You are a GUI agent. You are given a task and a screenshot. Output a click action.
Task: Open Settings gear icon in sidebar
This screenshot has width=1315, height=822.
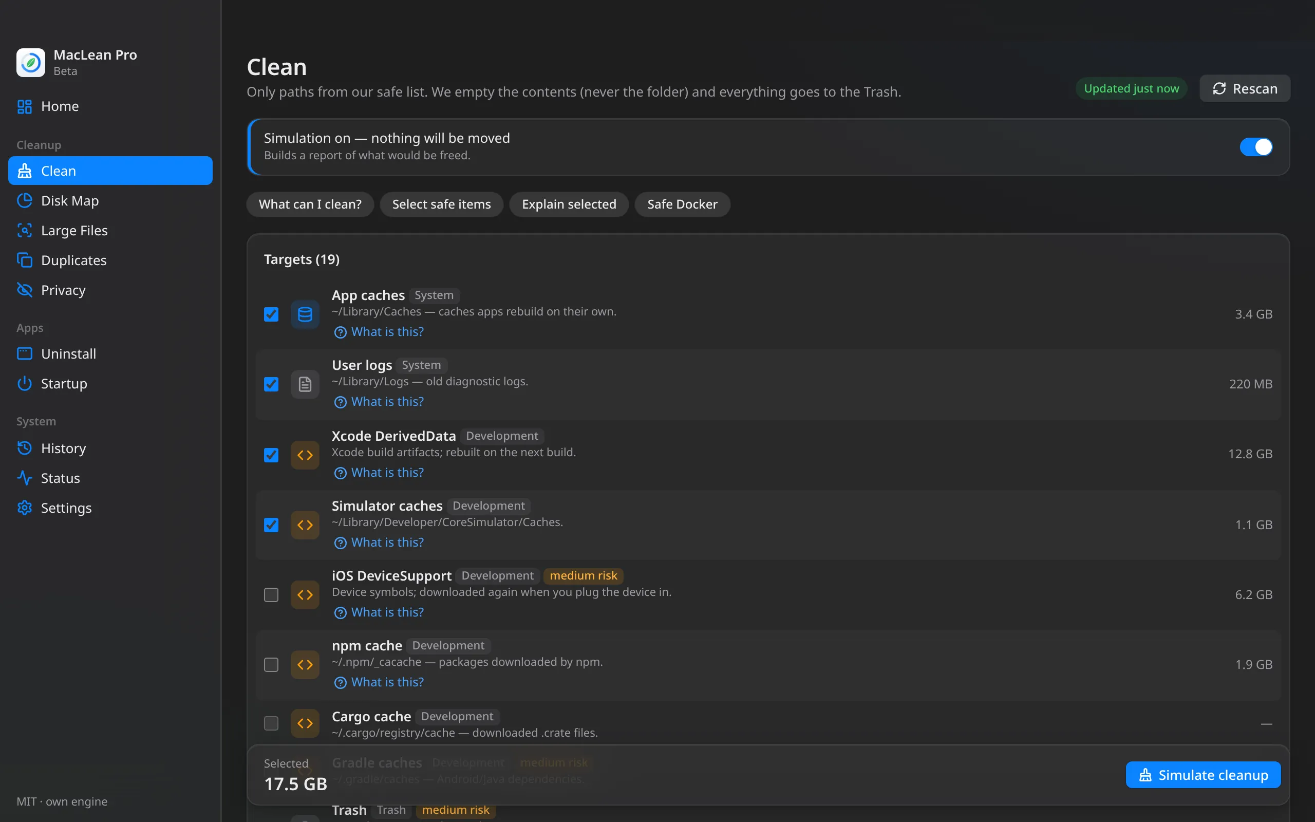click(25, 508)
